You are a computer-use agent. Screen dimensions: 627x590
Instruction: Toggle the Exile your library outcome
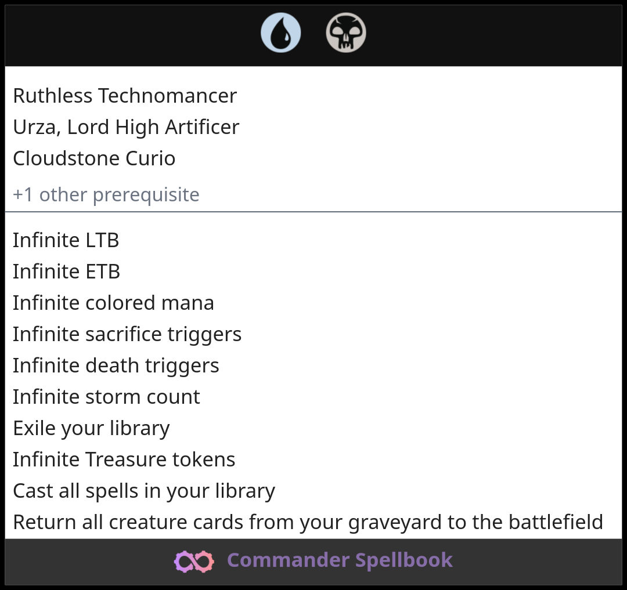tap(91, 428)
